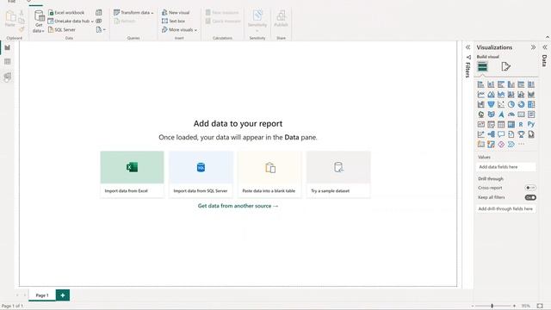
Task: Click the Dataverse icon in Data group
Action: point(99,21)
